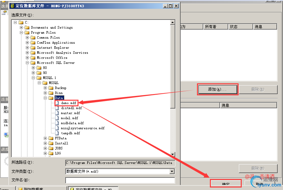Click the Data folder icon
Screen dimensions: 283x190
pos(51,98)
